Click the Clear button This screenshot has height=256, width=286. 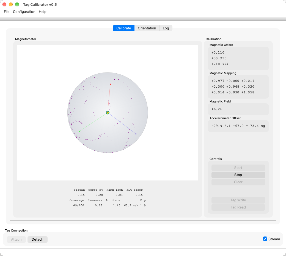pos(238,182)
